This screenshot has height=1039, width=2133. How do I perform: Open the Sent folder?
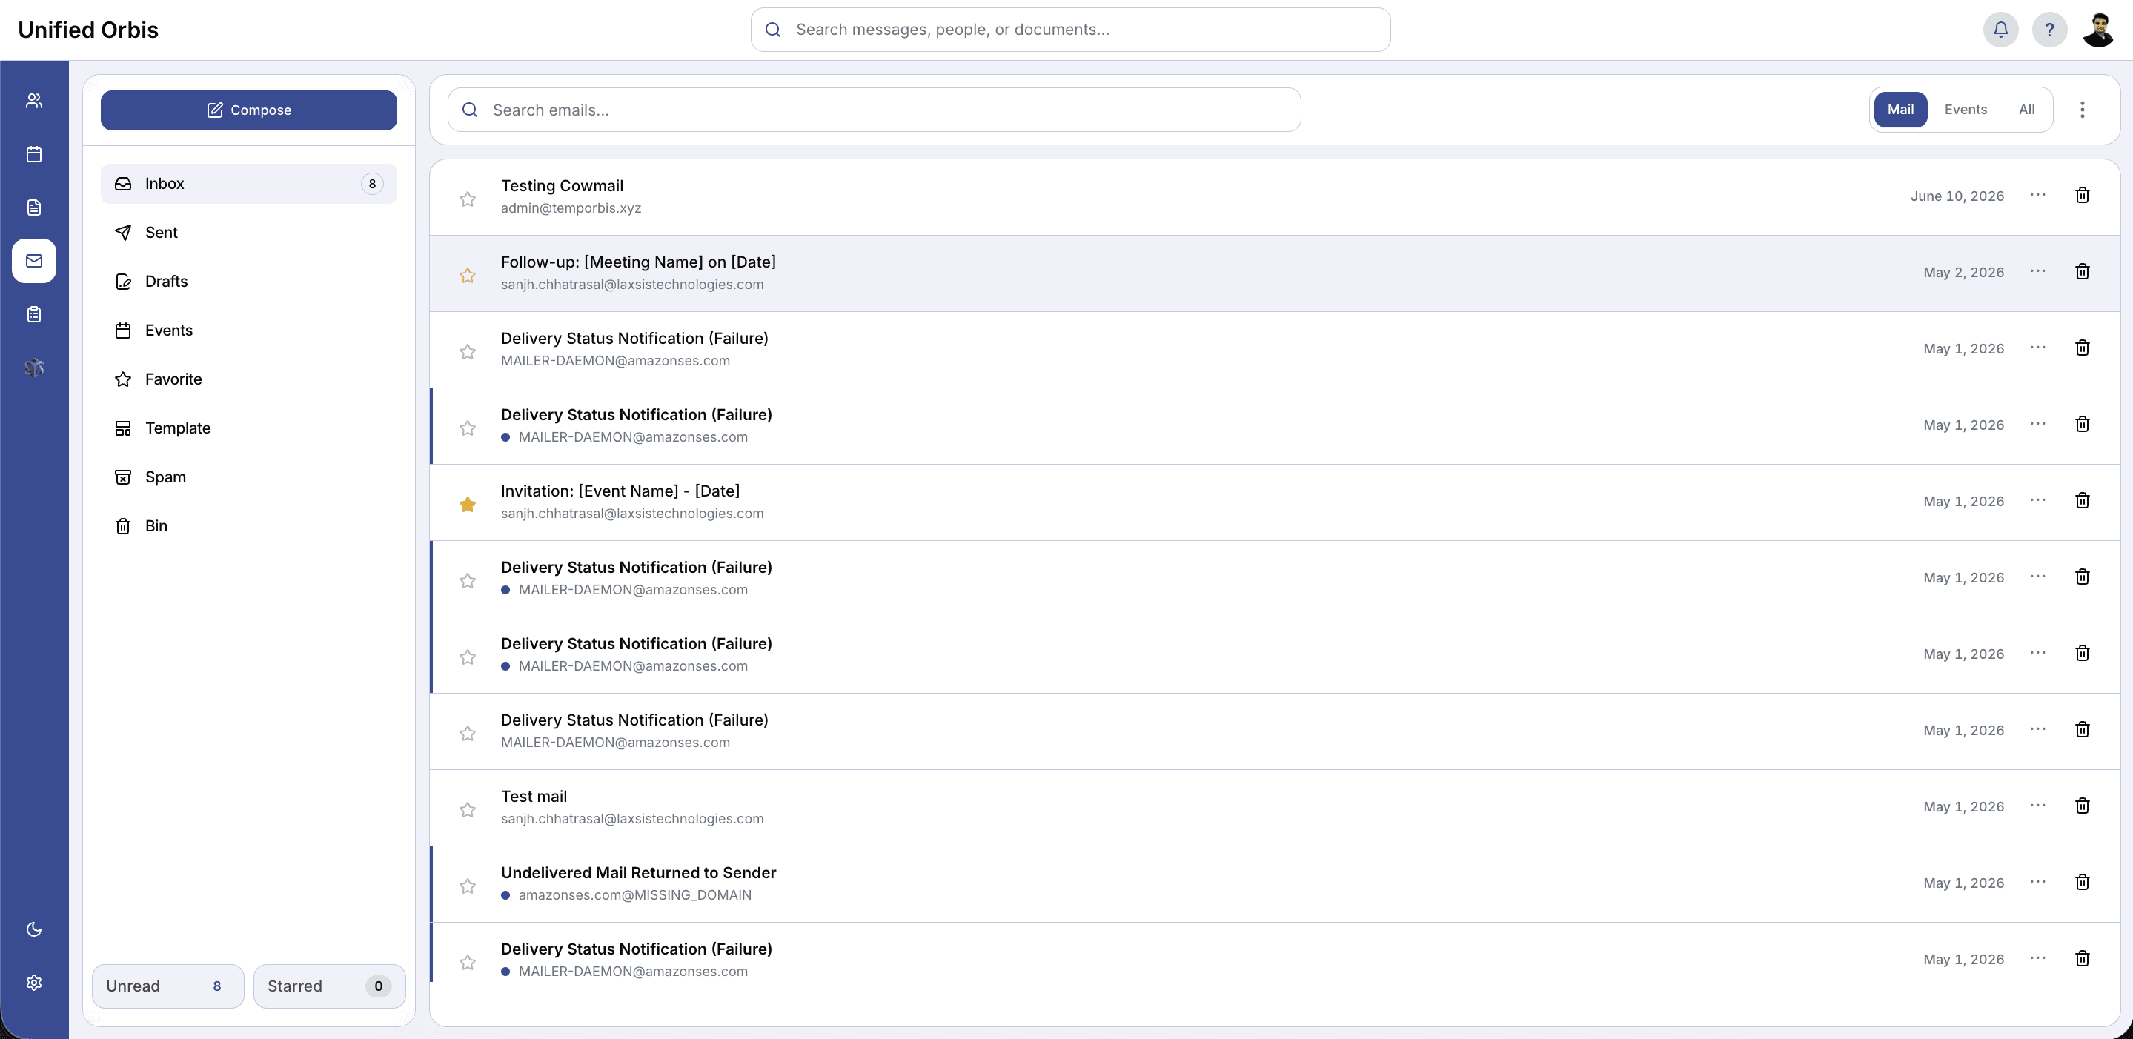248,233
